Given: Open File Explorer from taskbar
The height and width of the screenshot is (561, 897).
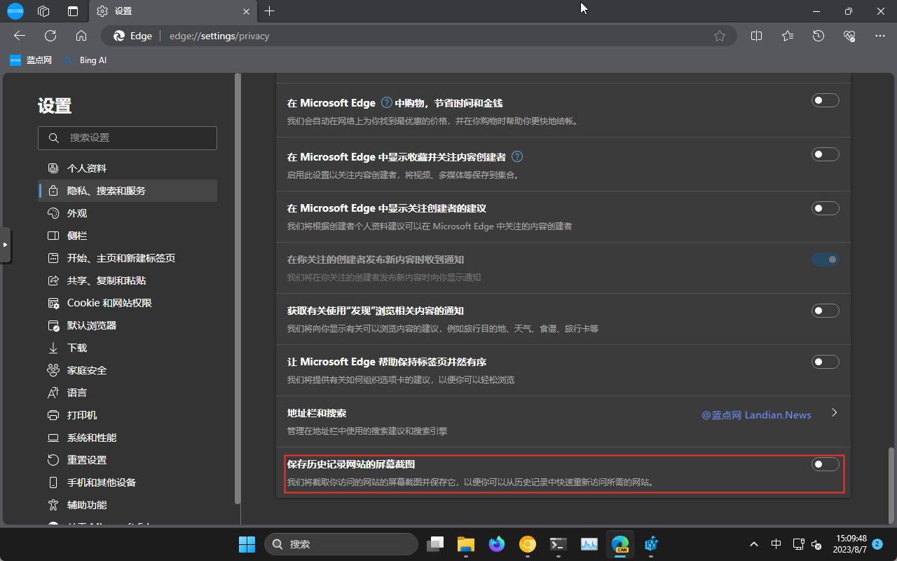Looking at the screenshot, I should pyautogui.click(x=466, y=543).
